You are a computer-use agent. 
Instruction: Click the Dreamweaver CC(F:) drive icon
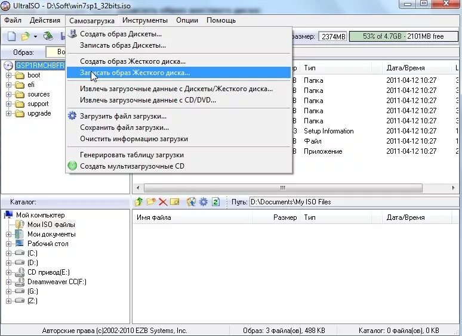tap(20, 282)
